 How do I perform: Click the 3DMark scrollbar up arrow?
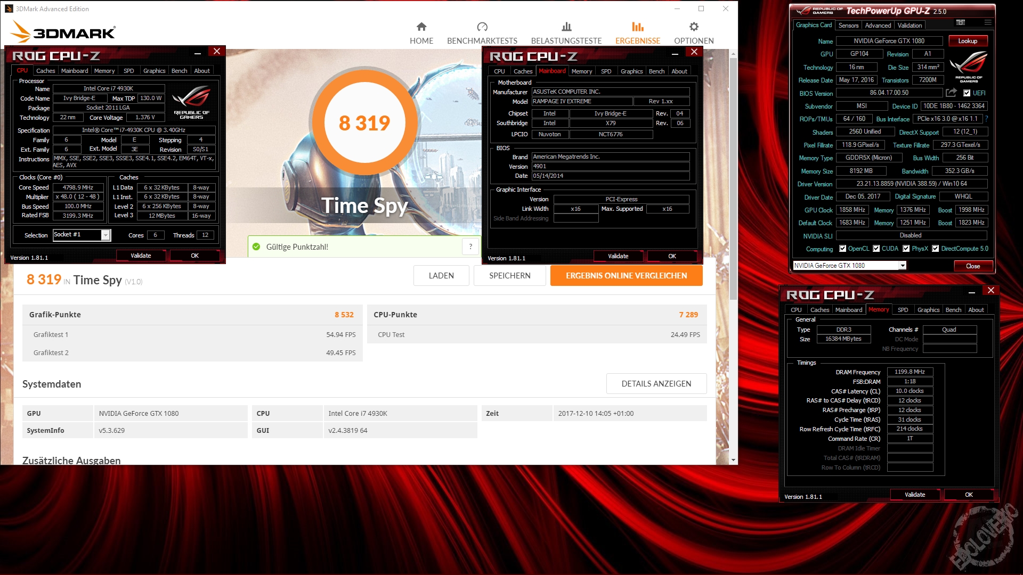[x=733, y=54]
